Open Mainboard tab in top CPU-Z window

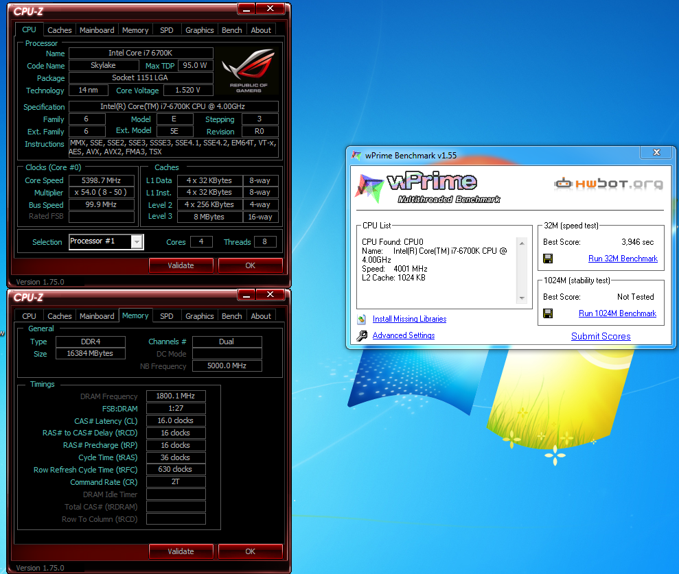pyautogui.click(x=97, y=30)
